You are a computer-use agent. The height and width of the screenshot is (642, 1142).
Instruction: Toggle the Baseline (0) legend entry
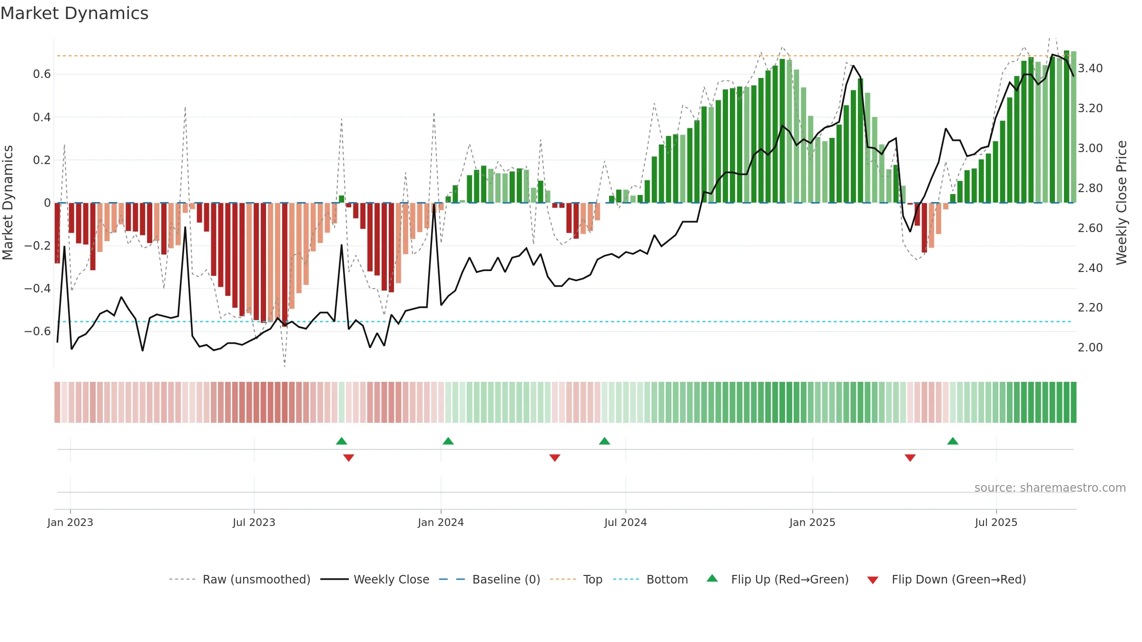tap(489, 579)
